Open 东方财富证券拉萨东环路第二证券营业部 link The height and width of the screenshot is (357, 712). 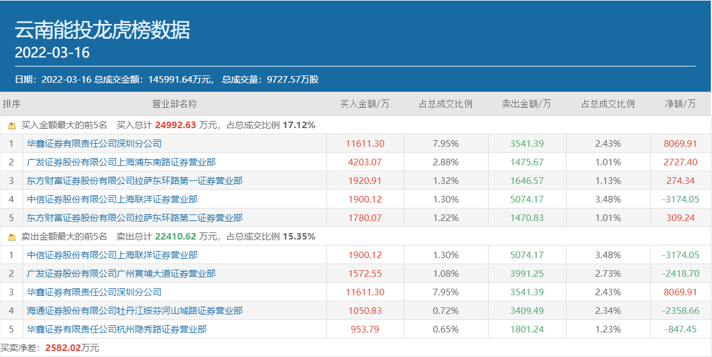pos(134,218)
